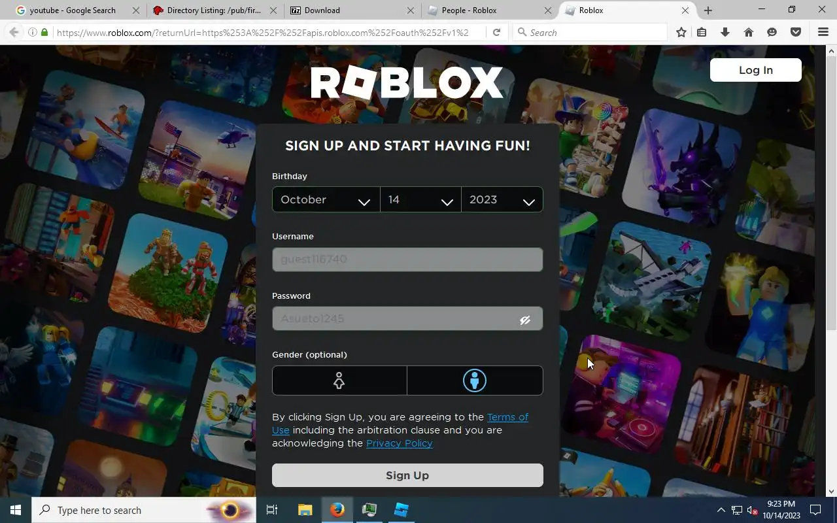The width and height of the screenshot is (837, 523).
Task: Switch to the youtube - Google Search tab
Action: click(72, 10)
